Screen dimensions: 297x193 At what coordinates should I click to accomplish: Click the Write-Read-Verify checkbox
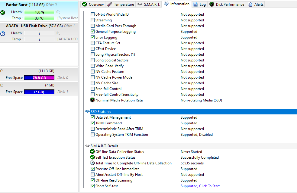pyautogui.click(x=93, y=66)
